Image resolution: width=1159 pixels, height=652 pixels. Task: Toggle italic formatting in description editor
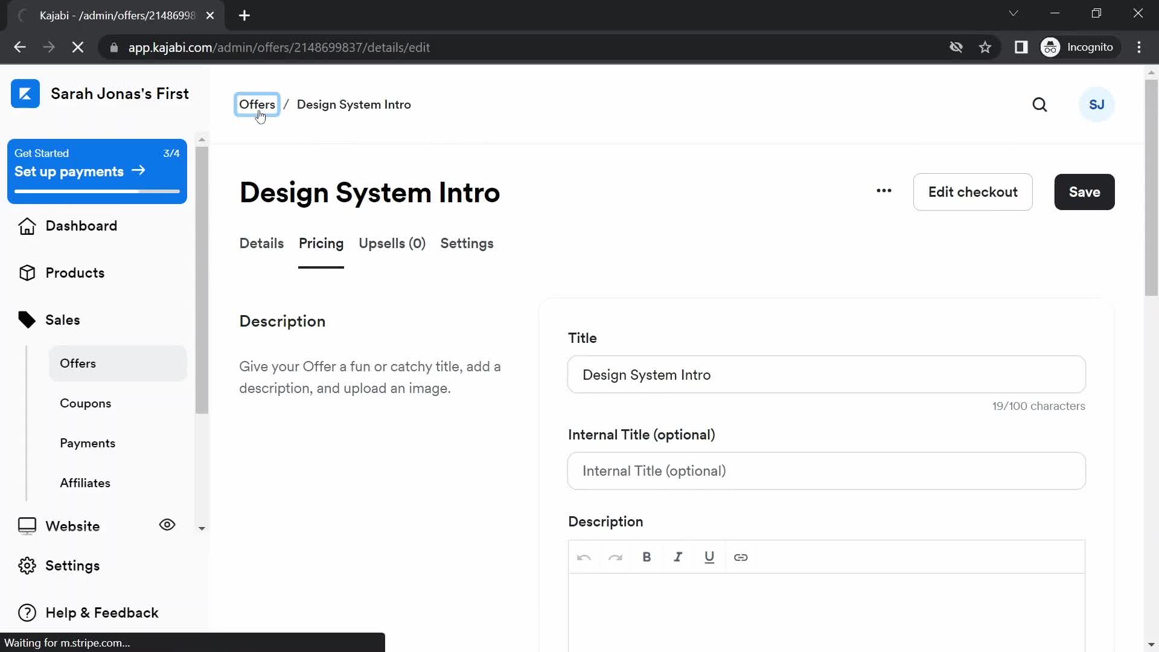[678, 557]
